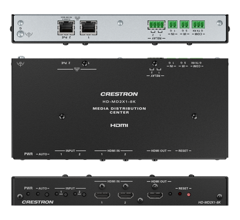
Task: Click the AUTO label on top cover
Action: pyautogui.click(x=43, y=154)
